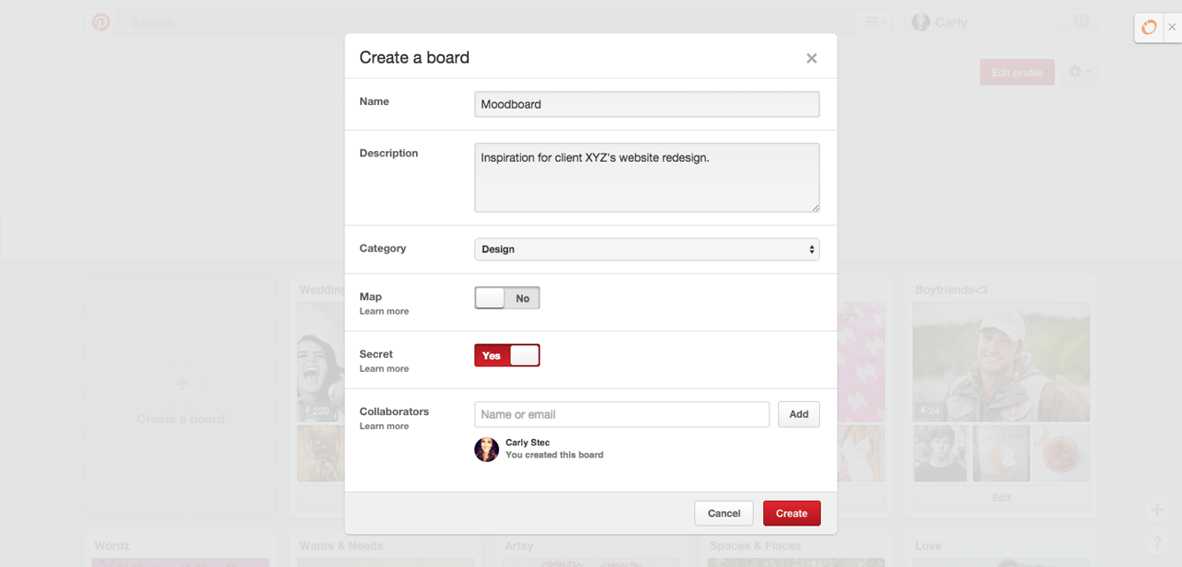The image size is (1182, 567).
Task: Click the notifications icon in header
Action: (x=1080, y=22)
